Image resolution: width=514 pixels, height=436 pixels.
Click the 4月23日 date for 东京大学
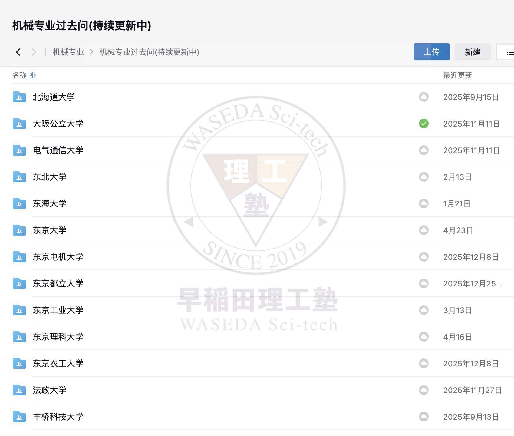(458, 230)
